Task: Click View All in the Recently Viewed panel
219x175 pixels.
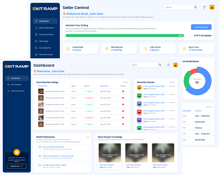Action: 172,82
